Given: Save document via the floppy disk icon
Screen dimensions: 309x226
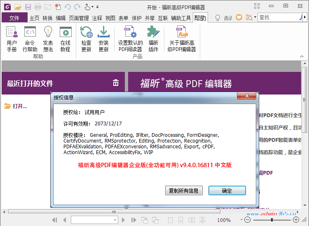Looking at the screenshot, I should tap(28, 7).
